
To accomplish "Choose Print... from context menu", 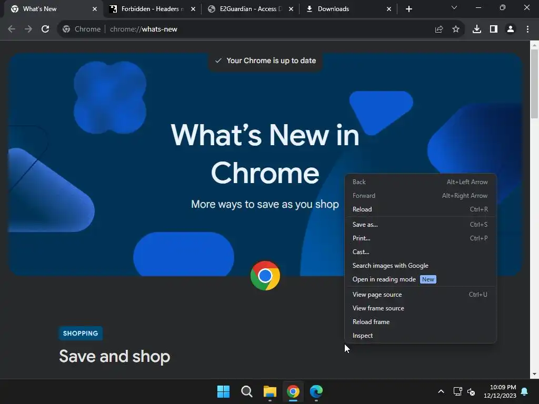I will coord(420,238).
